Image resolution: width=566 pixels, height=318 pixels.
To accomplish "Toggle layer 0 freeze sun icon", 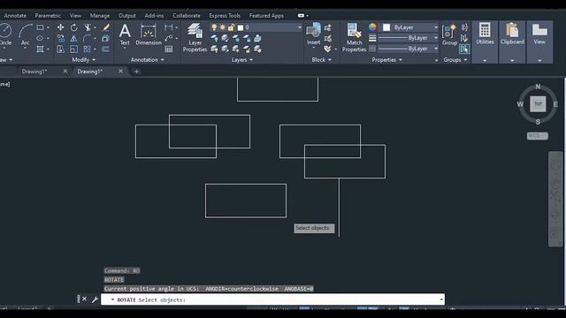I will (222, 27).
